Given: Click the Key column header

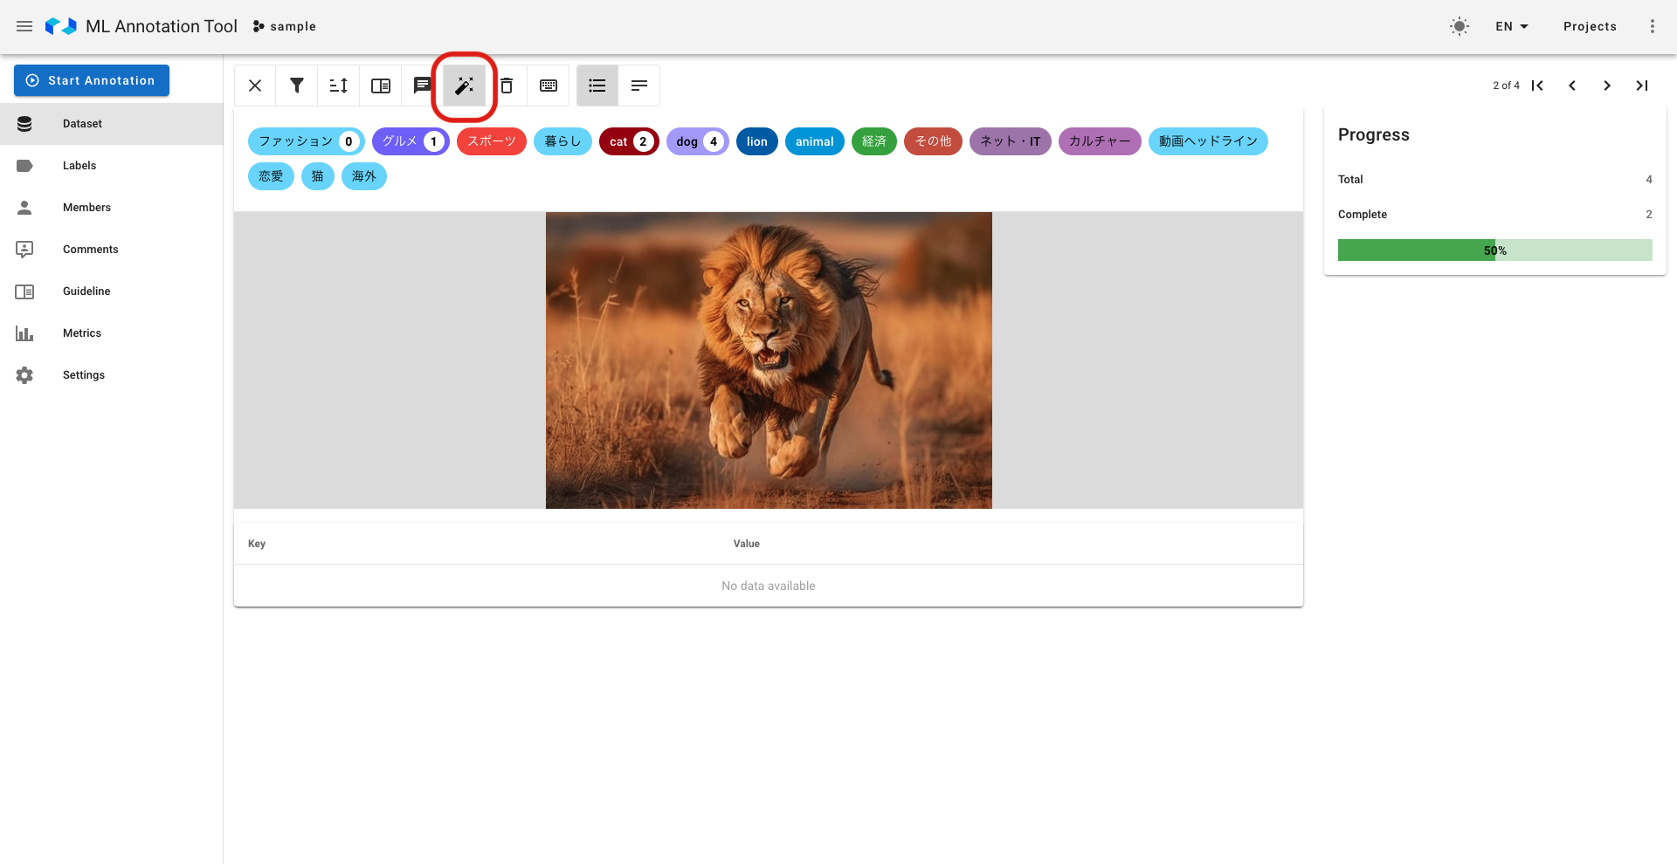Looking at the screenshot, I should pyautogui.click(x=257, y=544).
